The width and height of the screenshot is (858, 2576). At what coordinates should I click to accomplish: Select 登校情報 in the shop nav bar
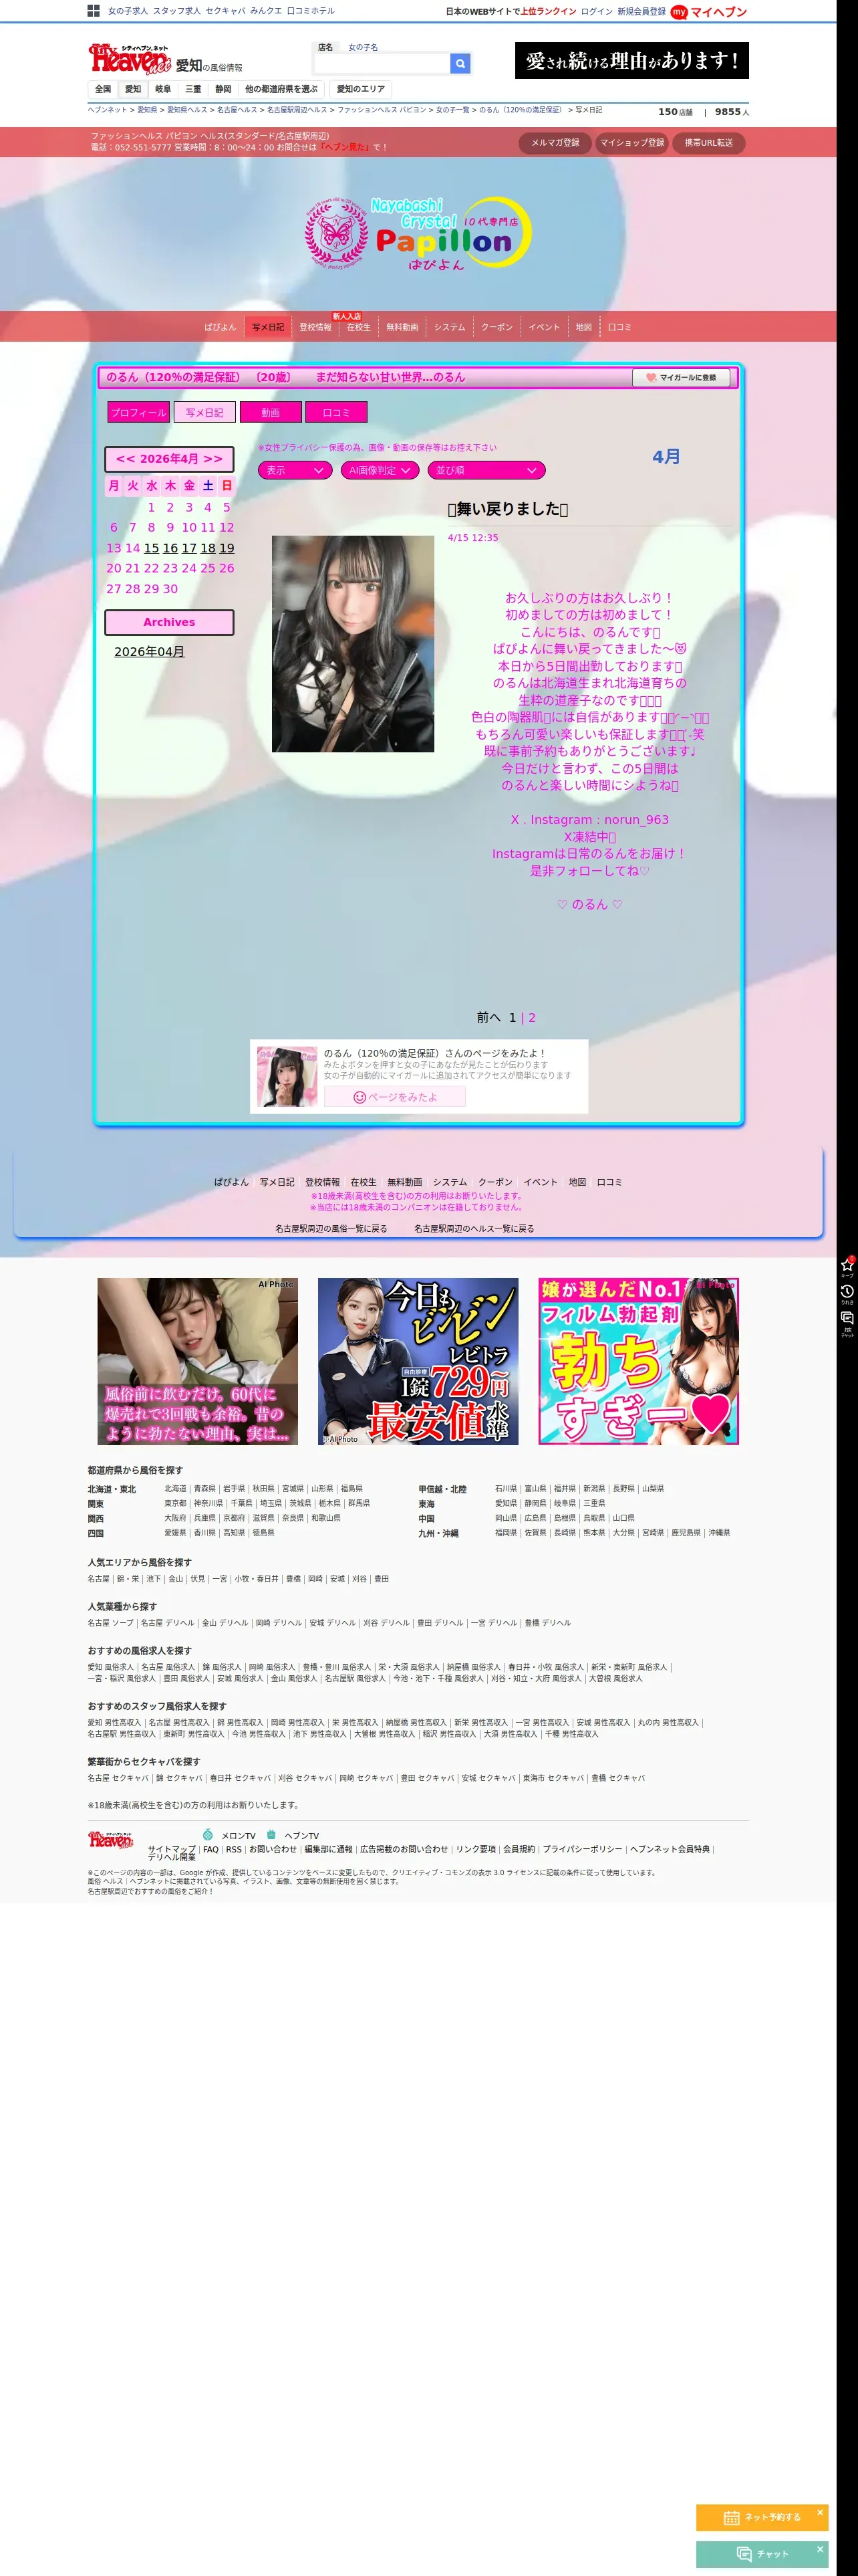point(315,327)
